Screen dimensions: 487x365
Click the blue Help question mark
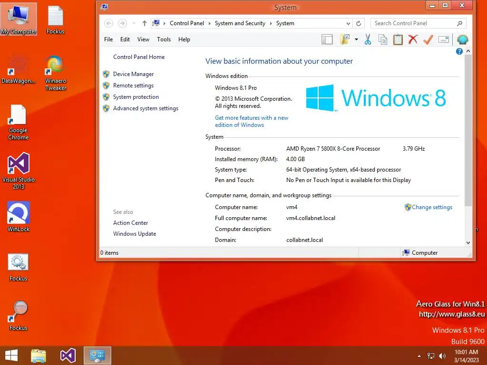coord(459,51)
